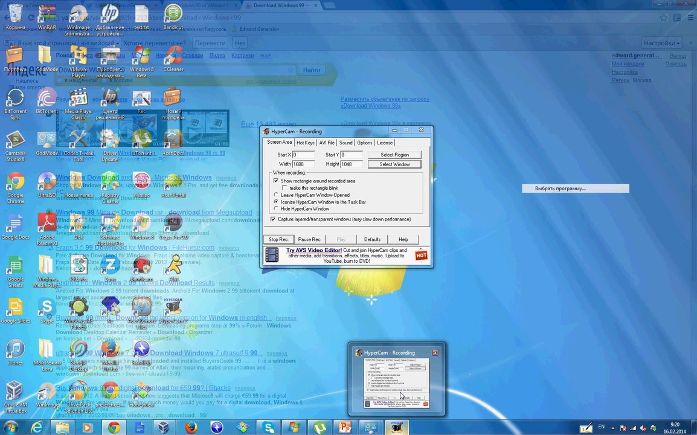Switch to Chrome in the taskbar

(x=114, y=427)
